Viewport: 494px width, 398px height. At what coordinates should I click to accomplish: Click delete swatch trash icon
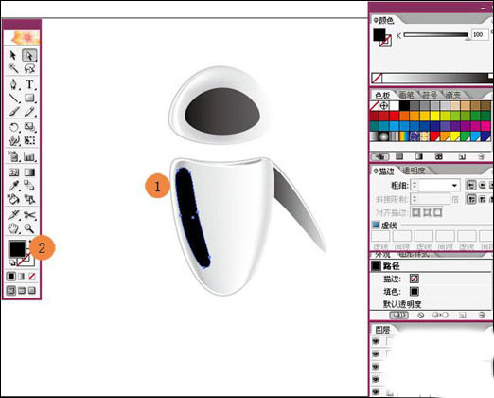click(x=481, y=156)
